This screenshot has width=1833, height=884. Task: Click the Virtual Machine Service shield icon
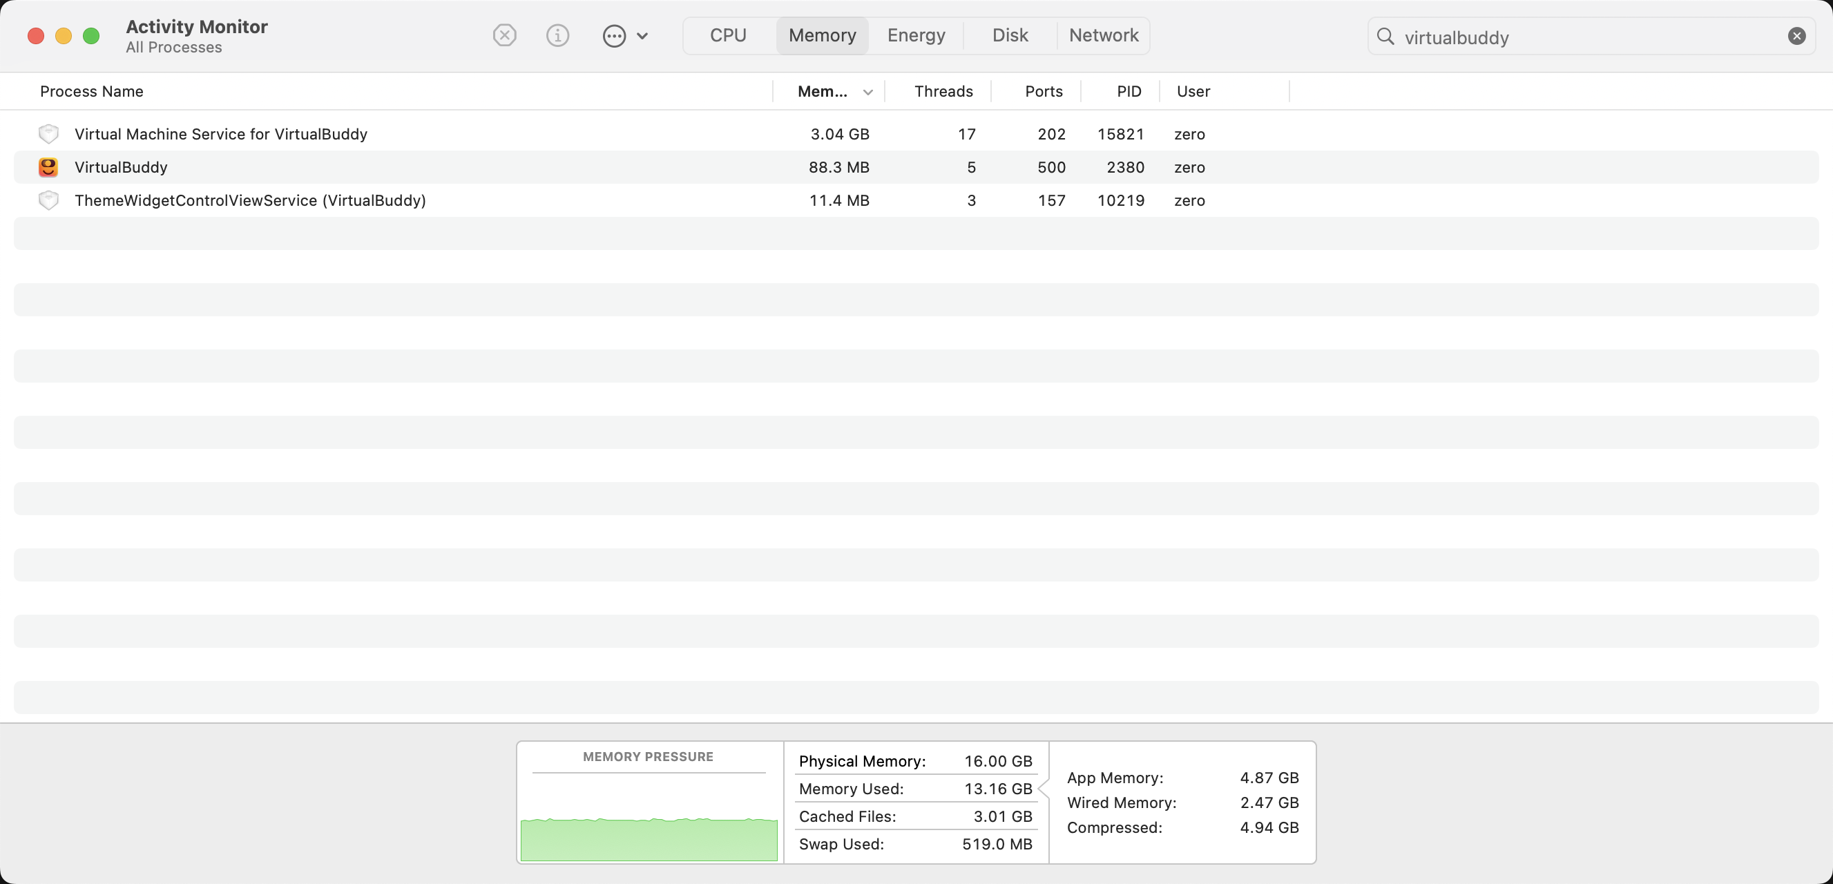(x=48, y=134)
